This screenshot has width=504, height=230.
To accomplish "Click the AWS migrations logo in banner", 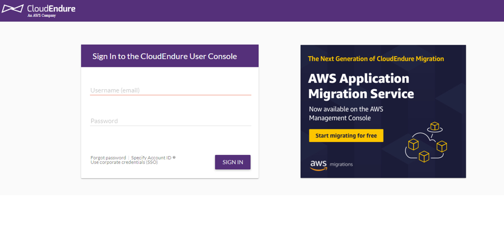I will tap(331, 165).
